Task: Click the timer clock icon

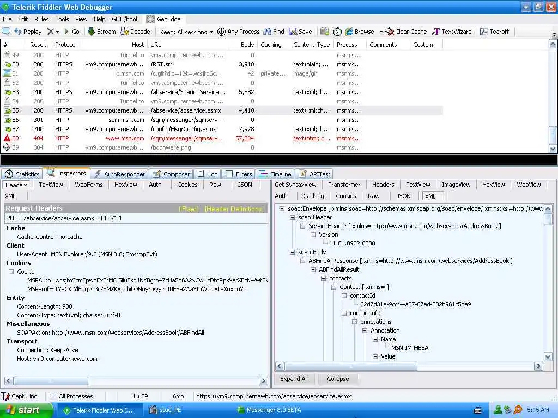Action: click(x=337, y=32)
